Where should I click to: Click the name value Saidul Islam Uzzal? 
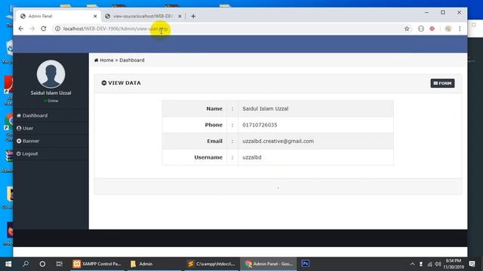266,108
